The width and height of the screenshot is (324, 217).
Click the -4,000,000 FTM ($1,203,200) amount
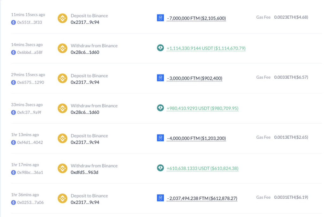click(x=196, y=138)
